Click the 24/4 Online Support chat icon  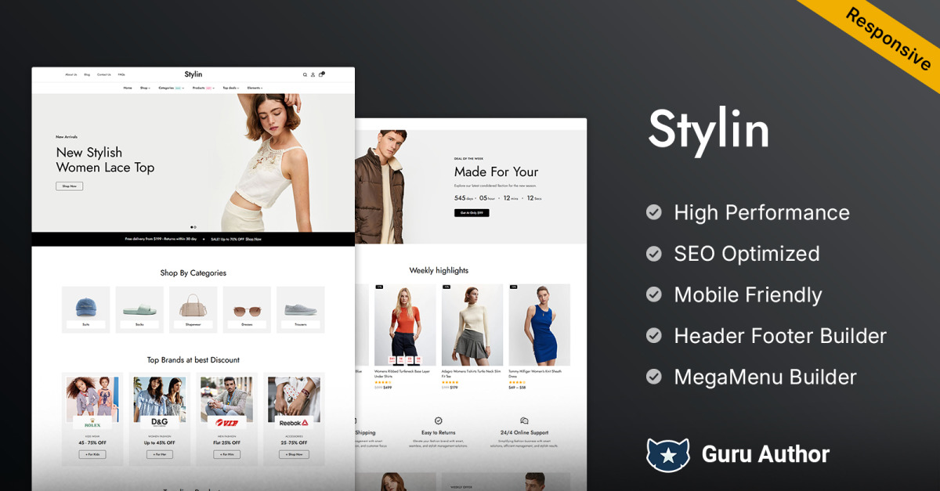[524, 421]
